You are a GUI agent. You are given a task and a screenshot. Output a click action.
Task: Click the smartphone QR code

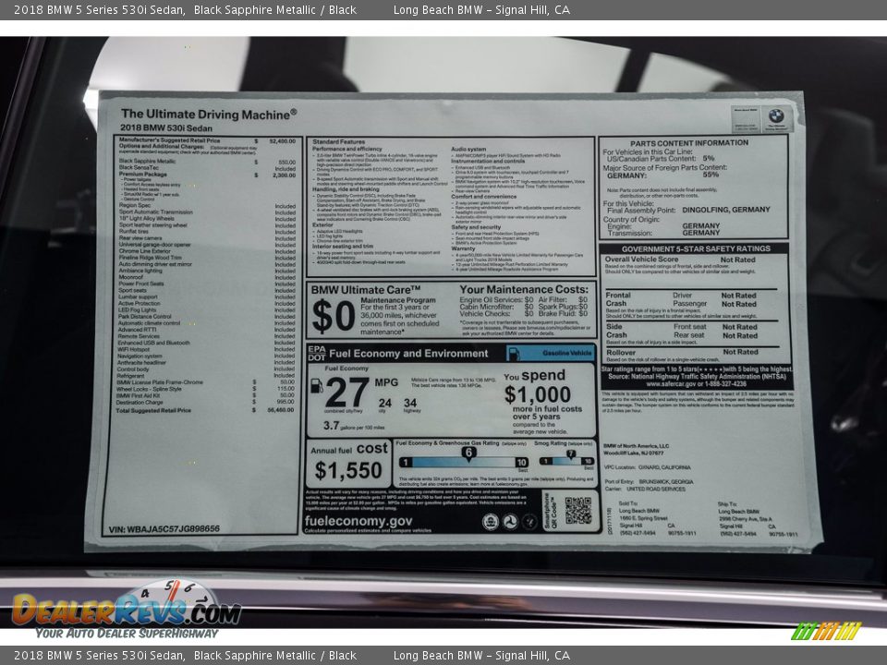(x=578, y=510)
